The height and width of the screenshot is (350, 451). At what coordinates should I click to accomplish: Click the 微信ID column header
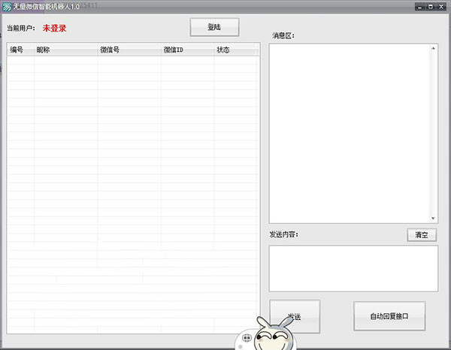pos(188,50)
